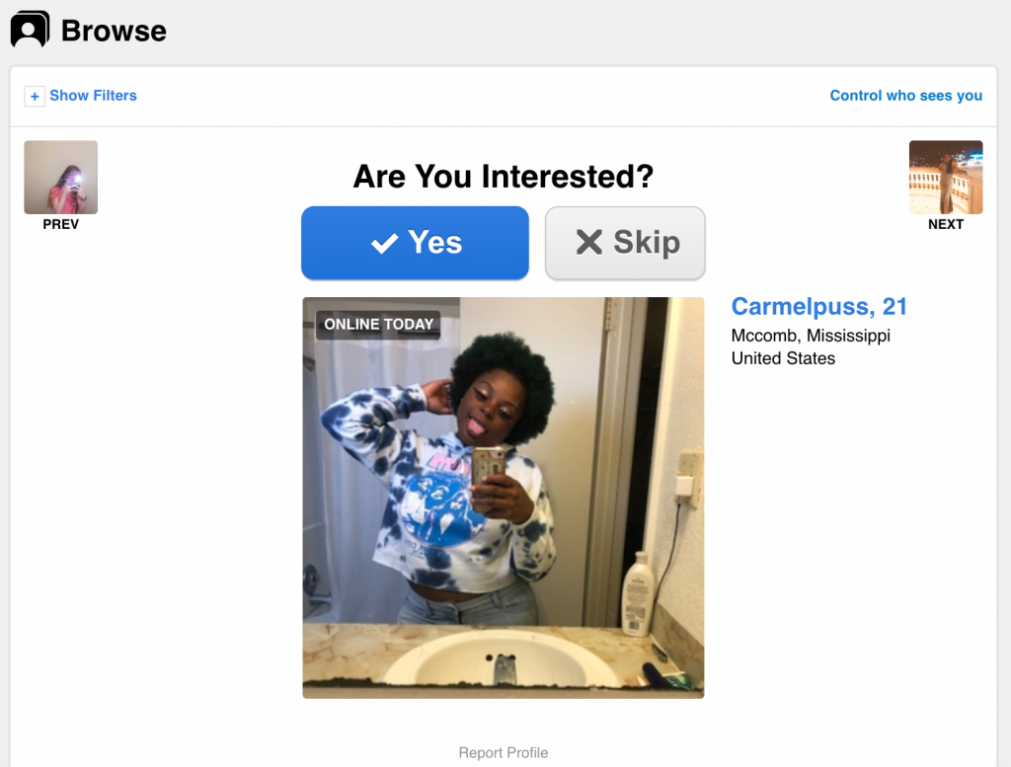This screenshot has height=767, width=1011.
Task: Select the PREV label under thumbnail
Action: (x=60, y=224)
